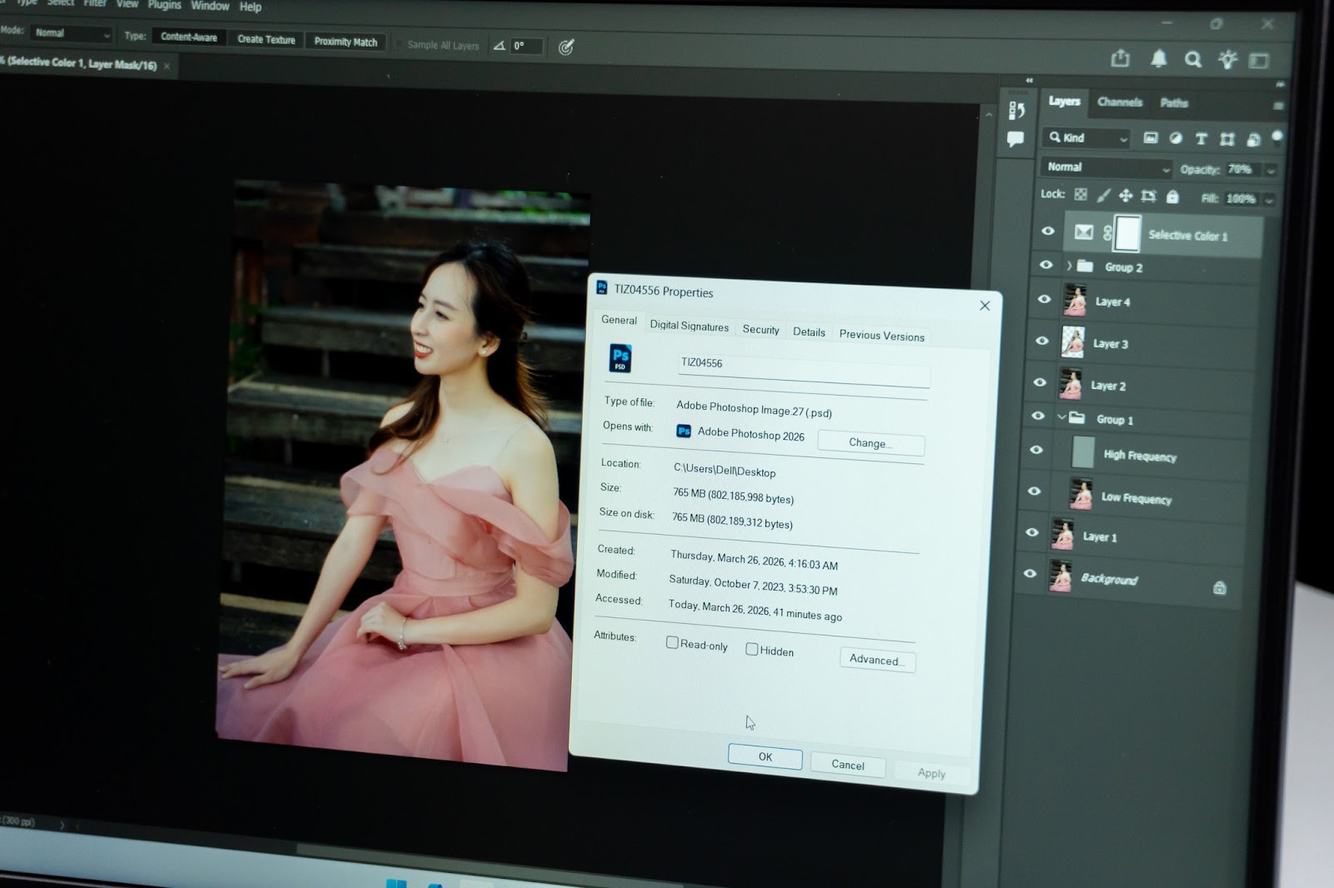Click the Search magnifier icon
Viewport: 1334px width, 888px height.
point(1193,59)
